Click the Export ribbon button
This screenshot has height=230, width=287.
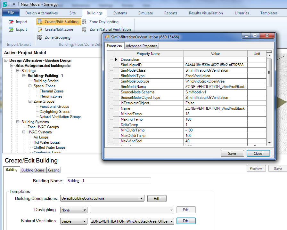[x=18, y=29]
